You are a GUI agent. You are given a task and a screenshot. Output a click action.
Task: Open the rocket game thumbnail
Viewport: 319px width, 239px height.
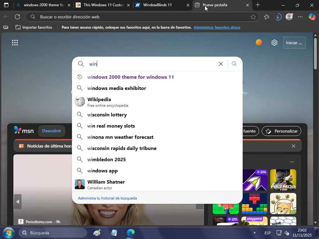point(254,180)
